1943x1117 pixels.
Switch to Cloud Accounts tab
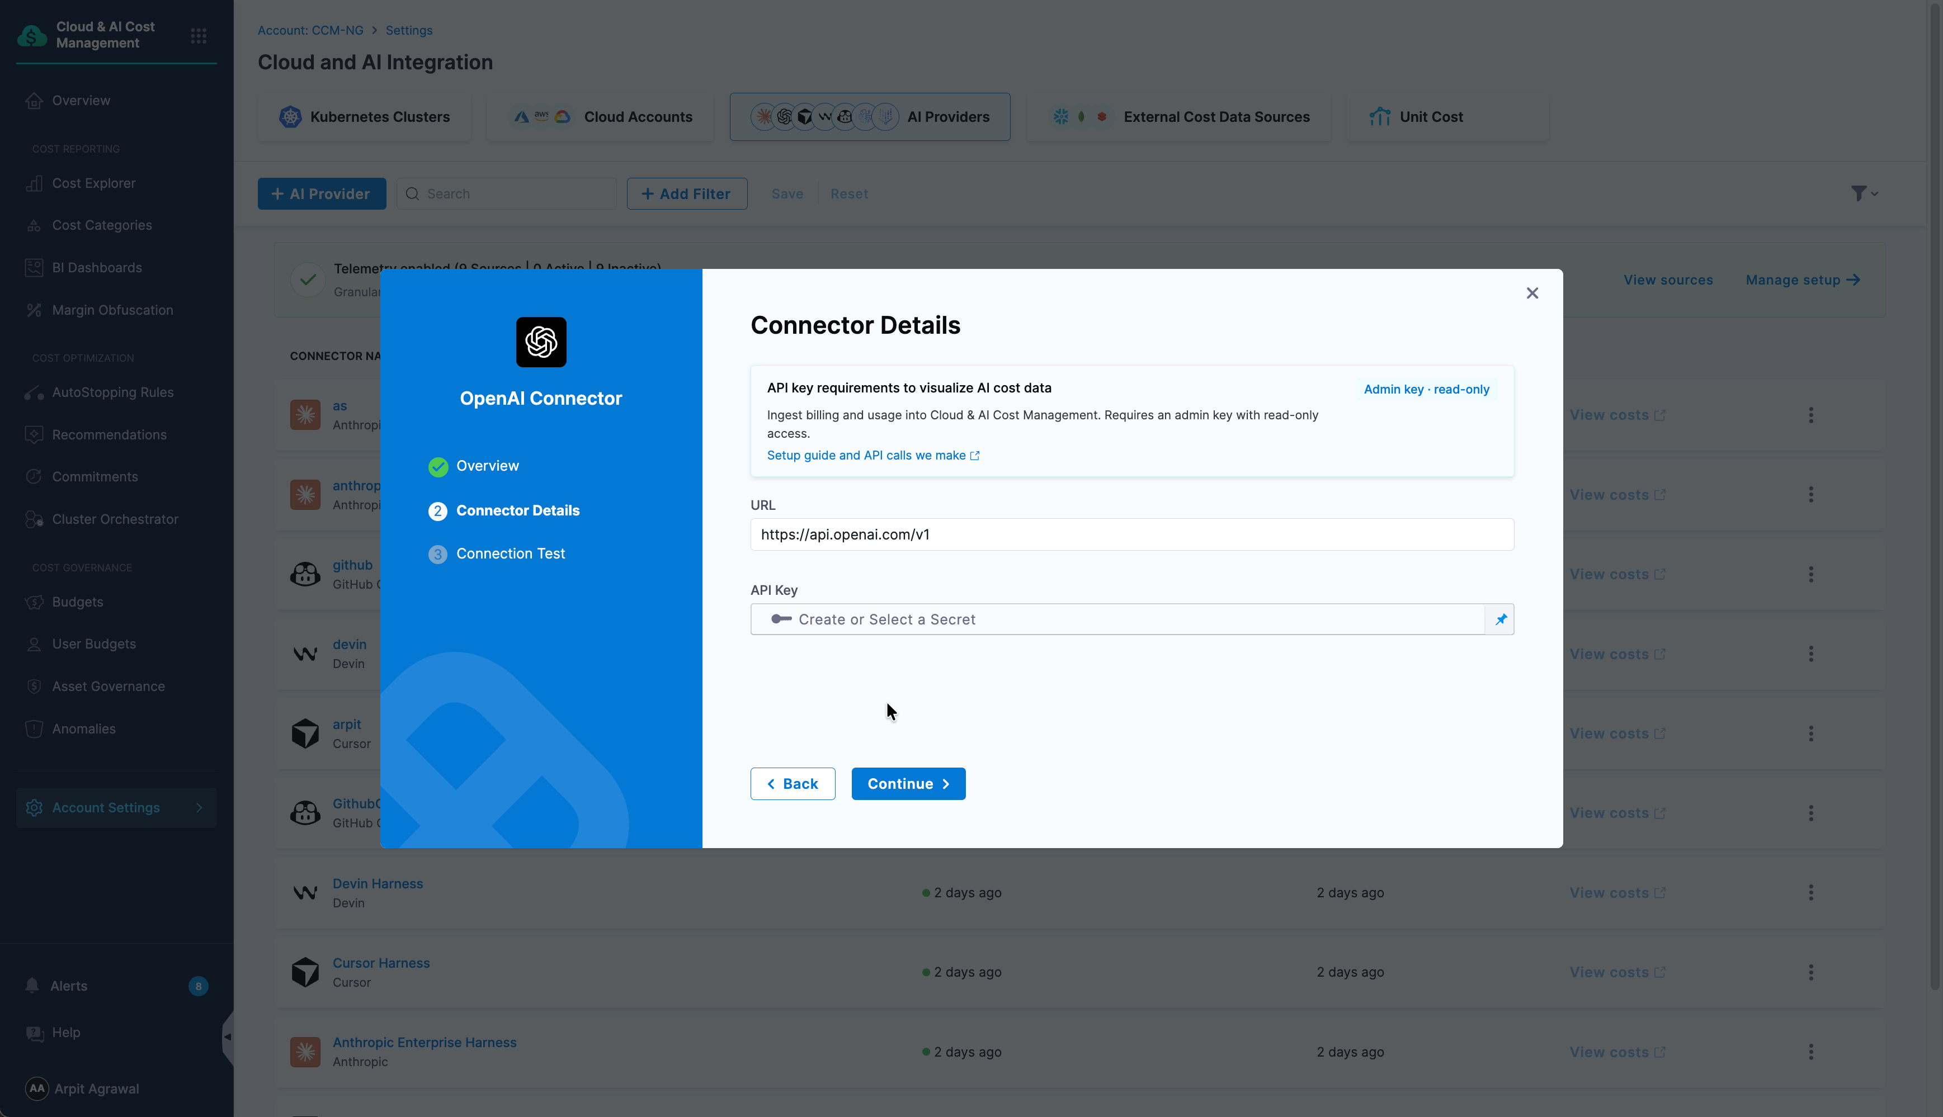coord(601,117)
